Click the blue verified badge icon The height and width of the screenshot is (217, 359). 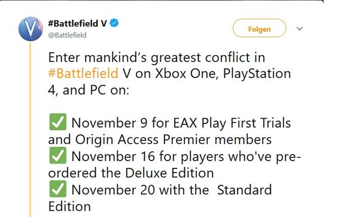click(114, 23)
